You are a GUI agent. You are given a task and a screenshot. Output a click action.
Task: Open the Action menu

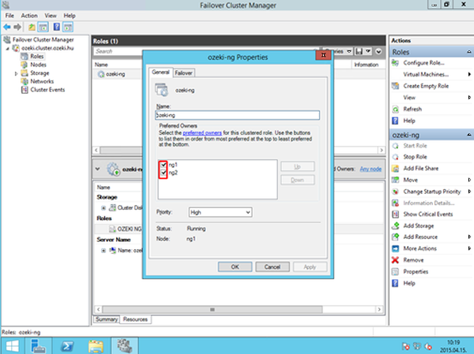(x=29, y=16)
